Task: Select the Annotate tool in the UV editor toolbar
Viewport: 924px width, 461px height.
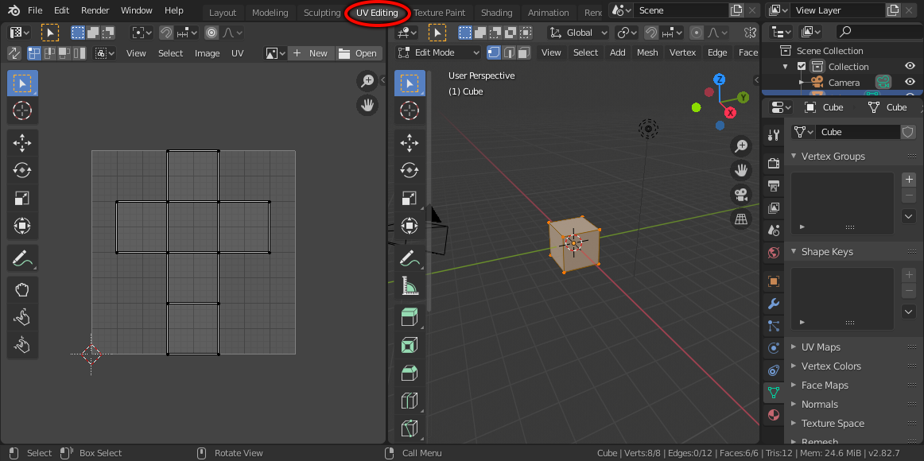Action: pyautogui.click(x=22, y=258)
